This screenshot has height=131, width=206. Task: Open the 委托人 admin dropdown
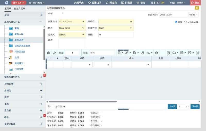(72, 35)
